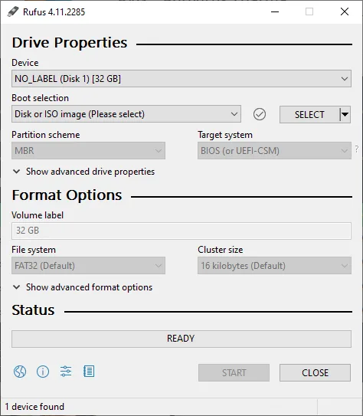The height and width of the screenshot is (416, 363).
Task: Open the Boot selection dropdown
Action: (x=126, y=114)
